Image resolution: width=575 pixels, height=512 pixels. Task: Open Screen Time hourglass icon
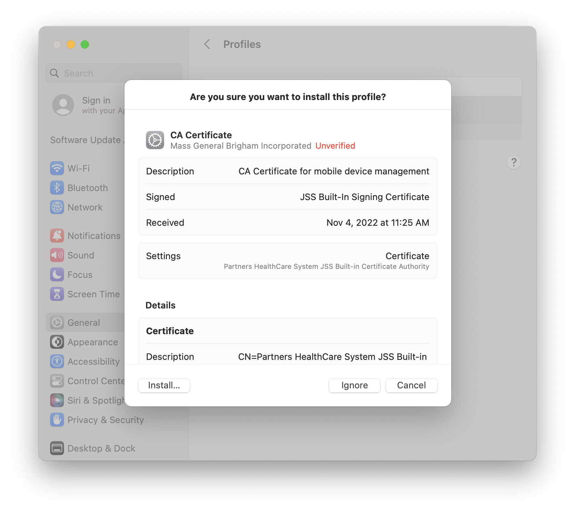click(x=57, y=294)
